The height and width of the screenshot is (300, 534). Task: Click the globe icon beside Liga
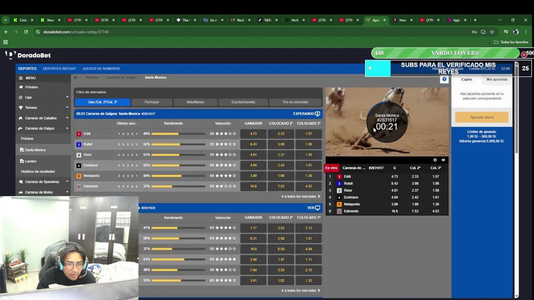(x=21, y=97)
